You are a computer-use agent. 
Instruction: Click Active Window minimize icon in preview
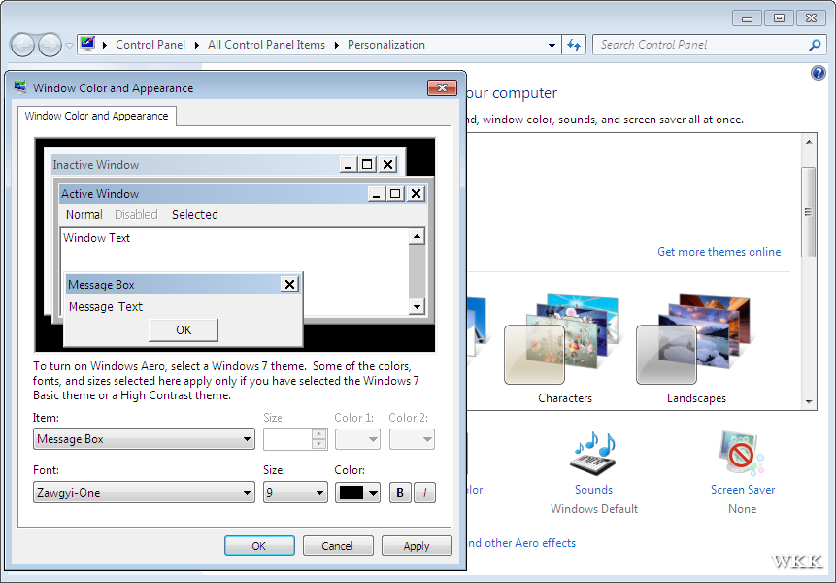click(x=376, y=193)
